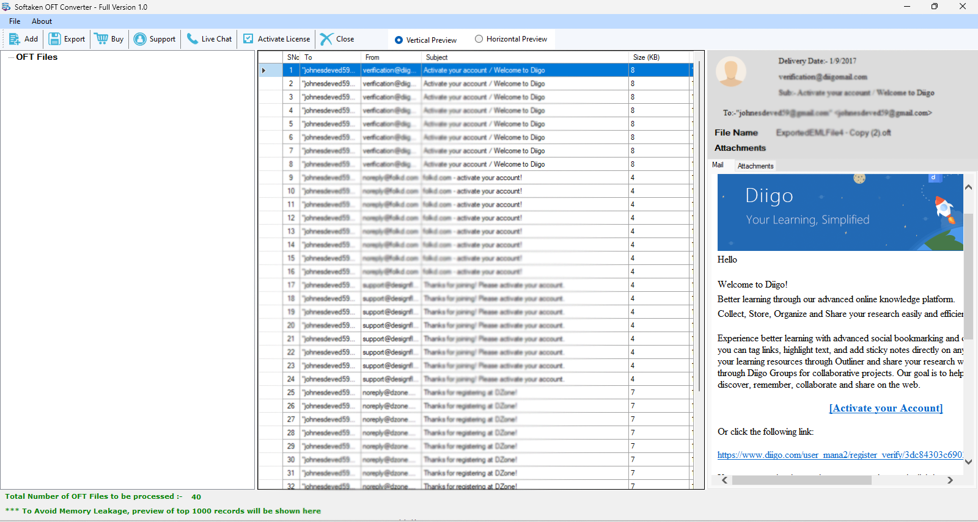
Task: Start Live Chat using the phone icon
Action: tap(193, 39)
